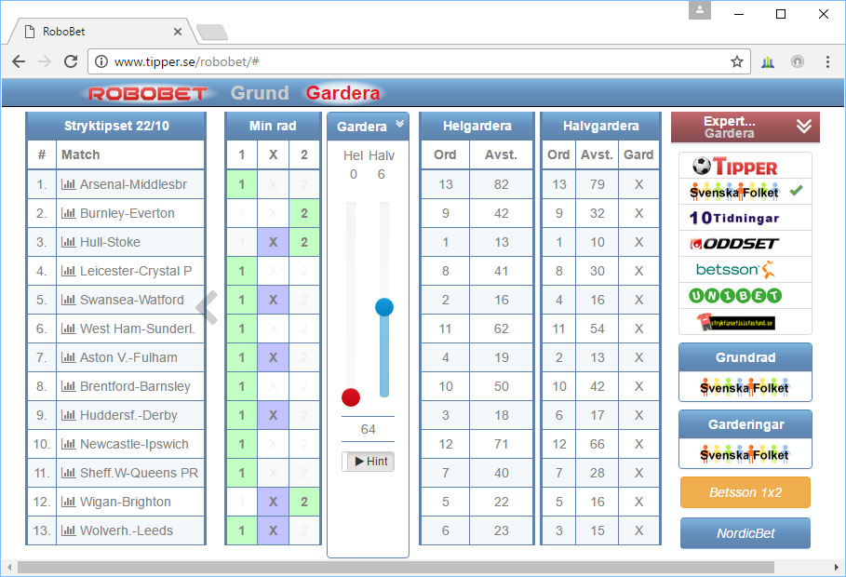
Task: Open stats chart icon for Huddersf.-Derby
Action: click(x=68, y=416)
